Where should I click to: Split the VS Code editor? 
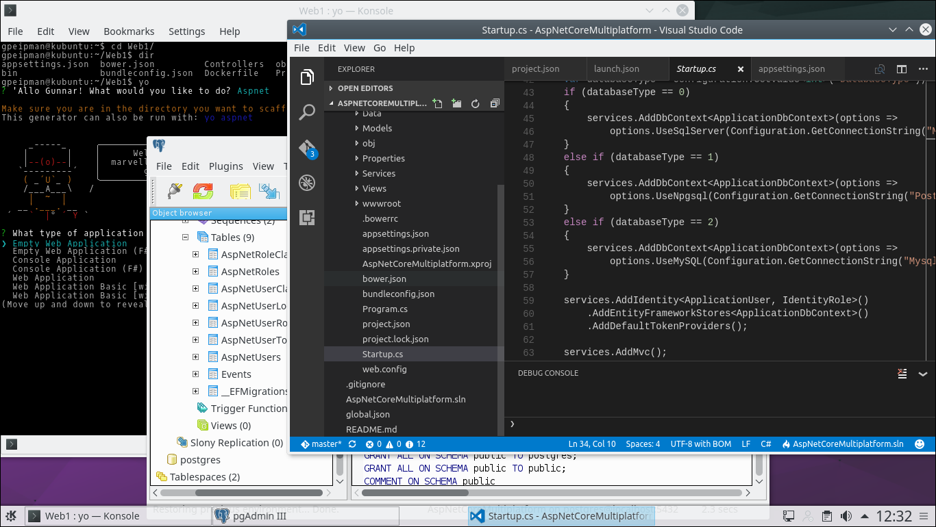tap(902, 69)
